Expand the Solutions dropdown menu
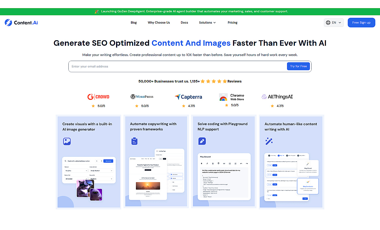 pyautogui.click(x=207, y=22)
